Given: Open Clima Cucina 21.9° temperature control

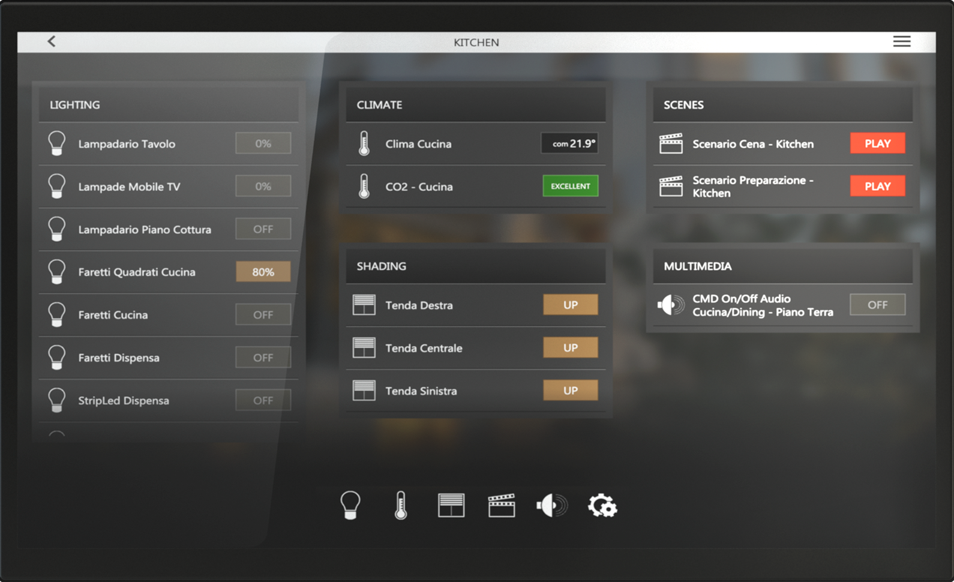Looking at the screenshot, I should [x=570, y=144].
